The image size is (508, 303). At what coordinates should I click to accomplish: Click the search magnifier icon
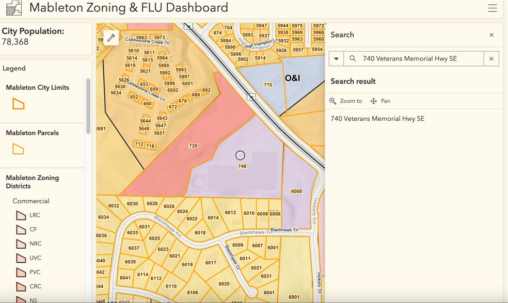tap(353, 59)
